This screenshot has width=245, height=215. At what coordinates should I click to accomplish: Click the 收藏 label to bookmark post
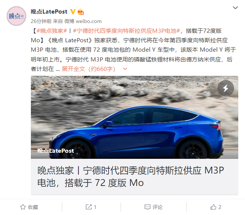tap(33, 207)
